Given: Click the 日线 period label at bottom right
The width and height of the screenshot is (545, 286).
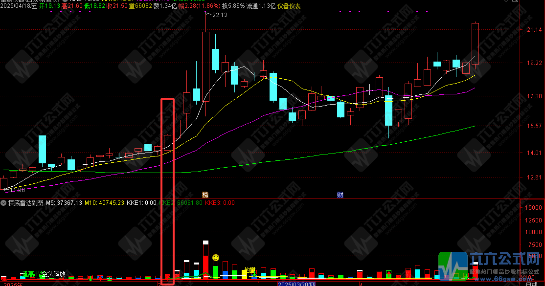Looking at the screenshot, I should tap(531, 284).
